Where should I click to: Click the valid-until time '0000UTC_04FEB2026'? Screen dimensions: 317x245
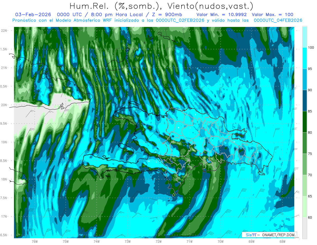(278, 20)
